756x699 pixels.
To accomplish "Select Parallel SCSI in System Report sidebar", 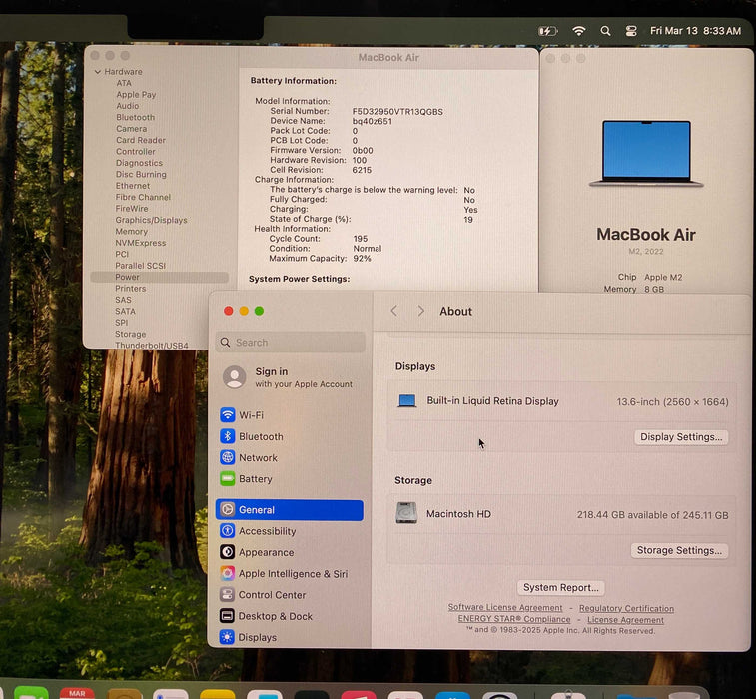I will 140,266.
